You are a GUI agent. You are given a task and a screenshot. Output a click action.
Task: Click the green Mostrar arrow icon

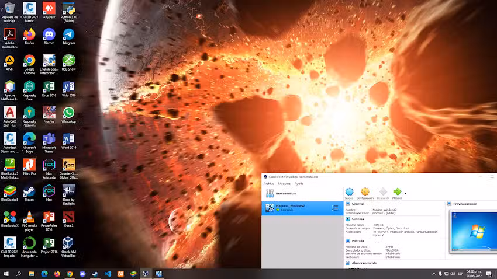pos(397,192)
